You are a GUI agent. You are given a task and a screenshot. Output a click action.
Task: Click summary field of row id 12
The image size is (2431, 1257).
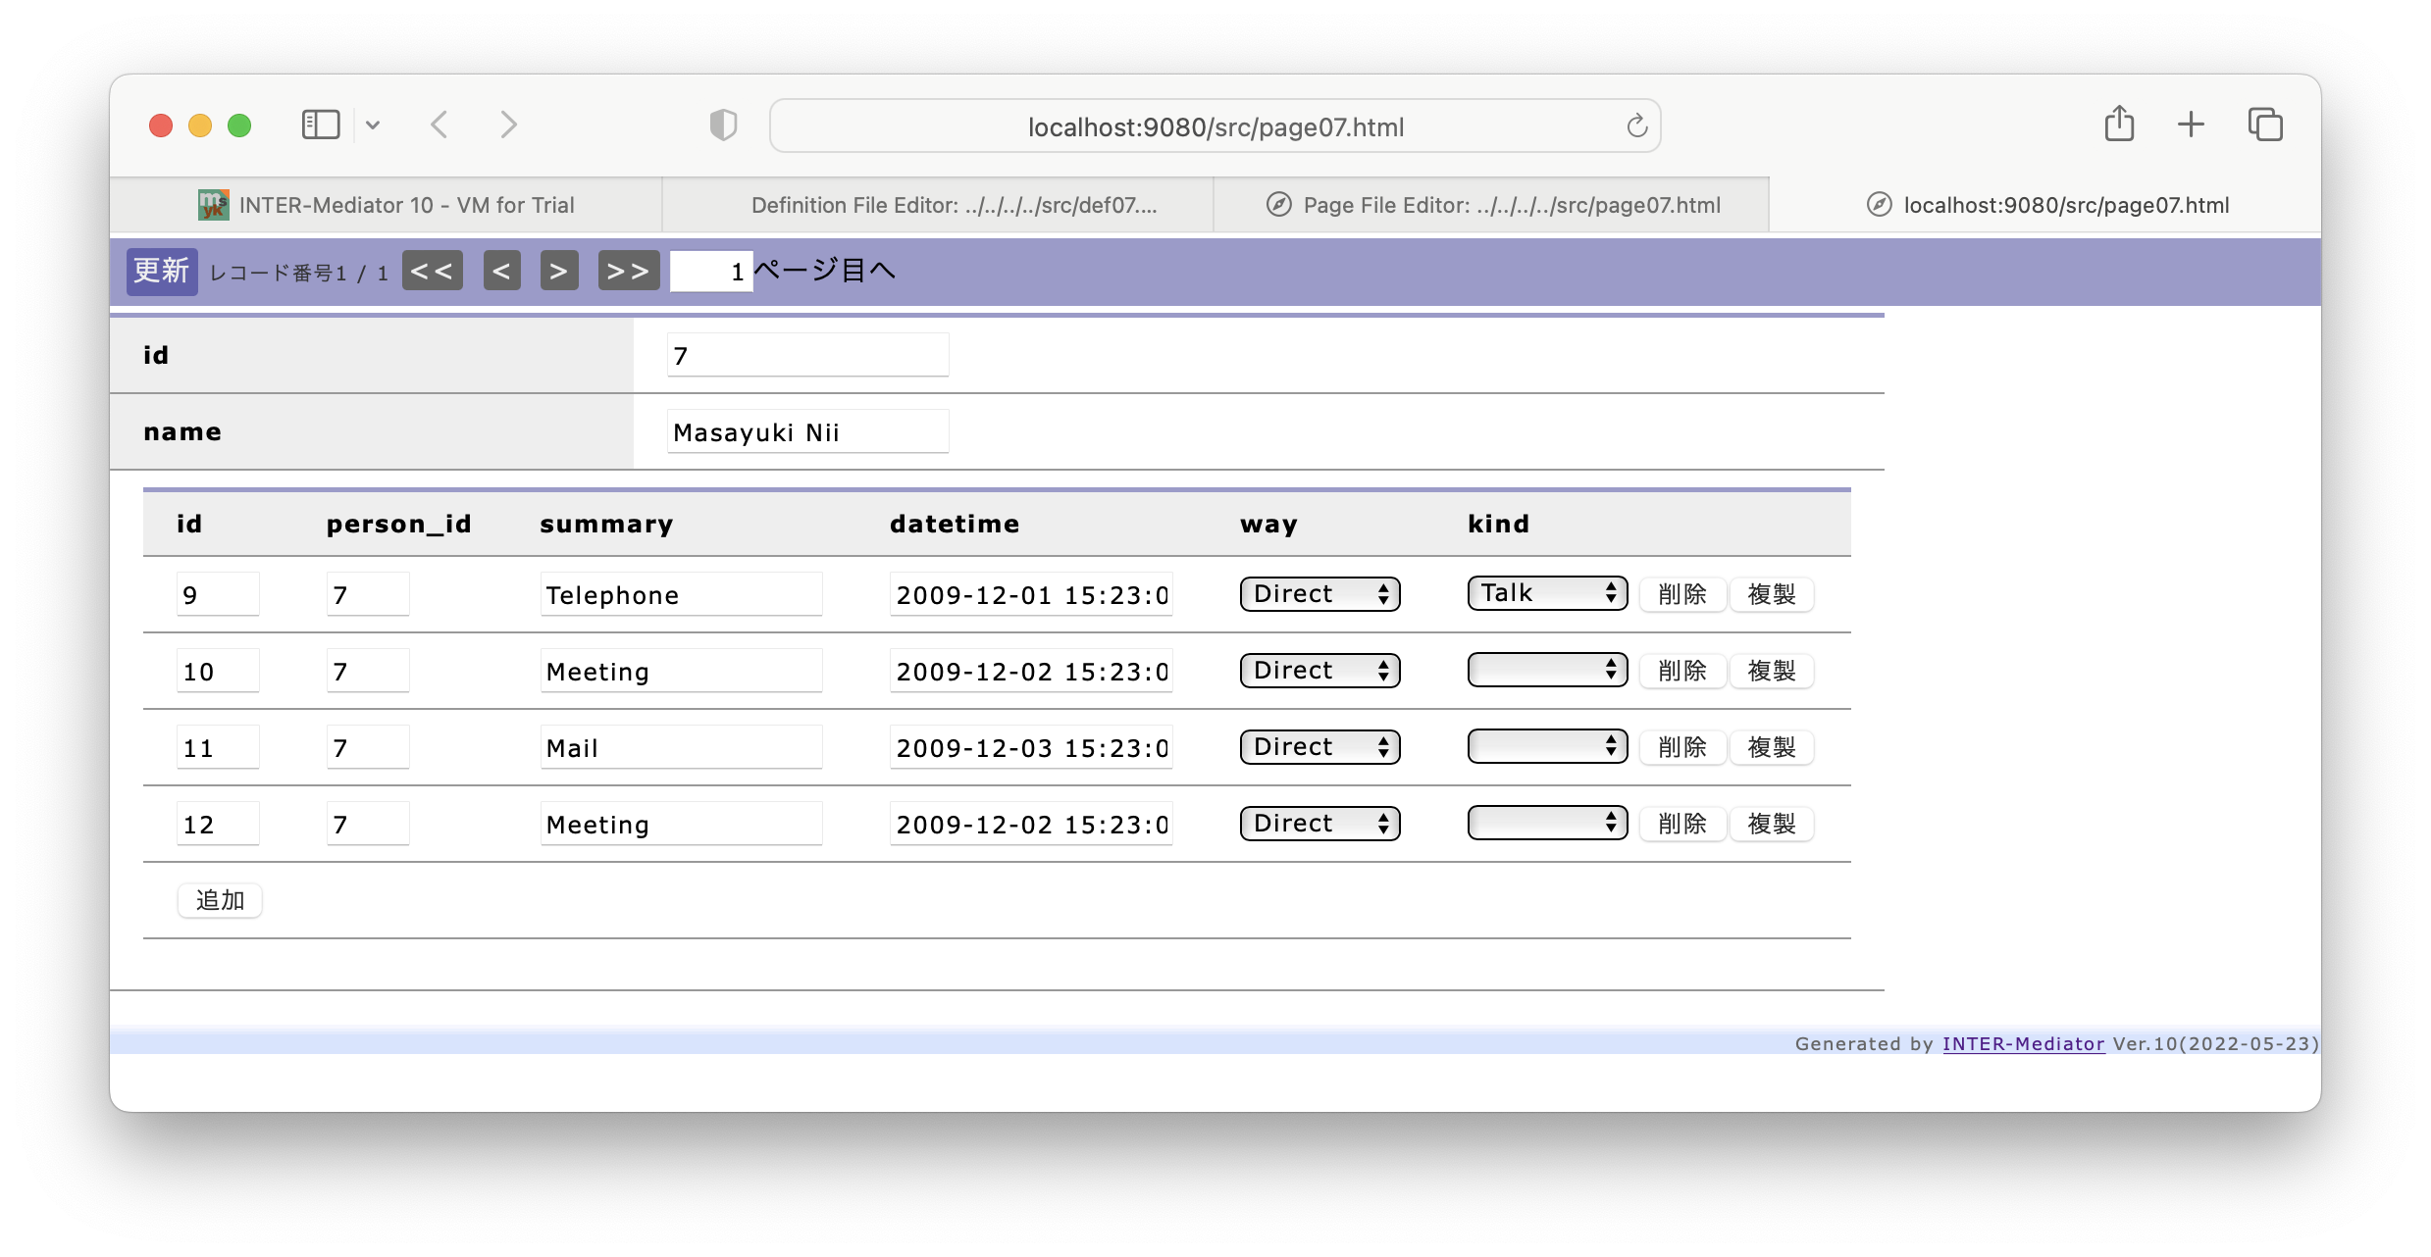click(x=681, y=824)
